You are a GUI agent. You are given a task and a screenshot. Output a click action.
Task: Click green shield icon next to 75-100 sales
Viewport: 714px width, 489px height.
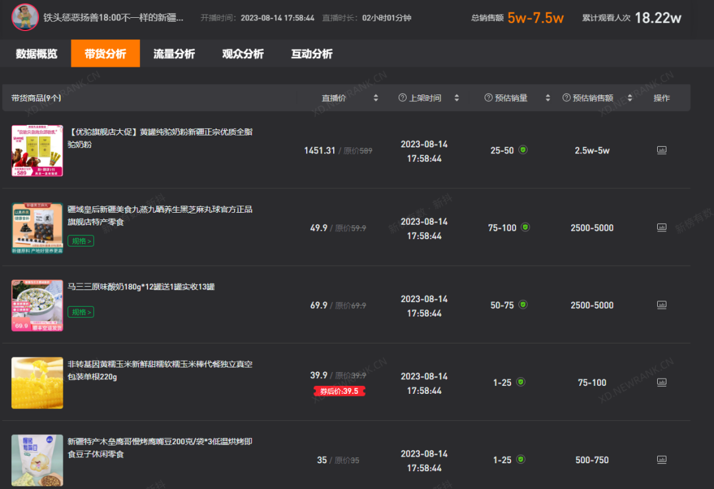coord(526,227)
